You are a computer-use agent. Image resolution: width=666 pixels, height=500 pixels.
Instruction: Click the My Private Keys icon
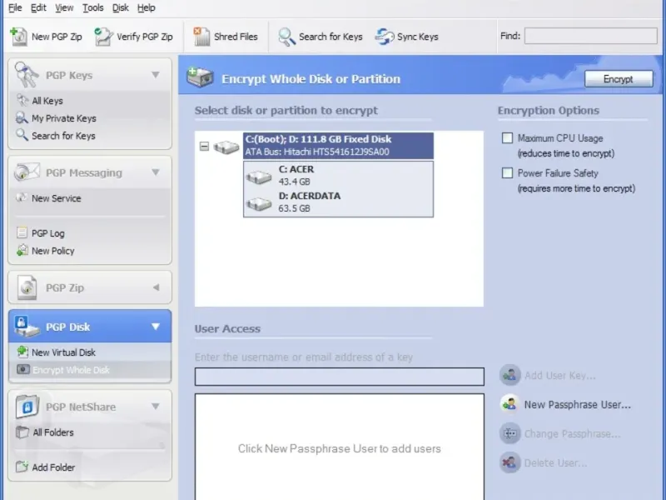coord(22,117)
